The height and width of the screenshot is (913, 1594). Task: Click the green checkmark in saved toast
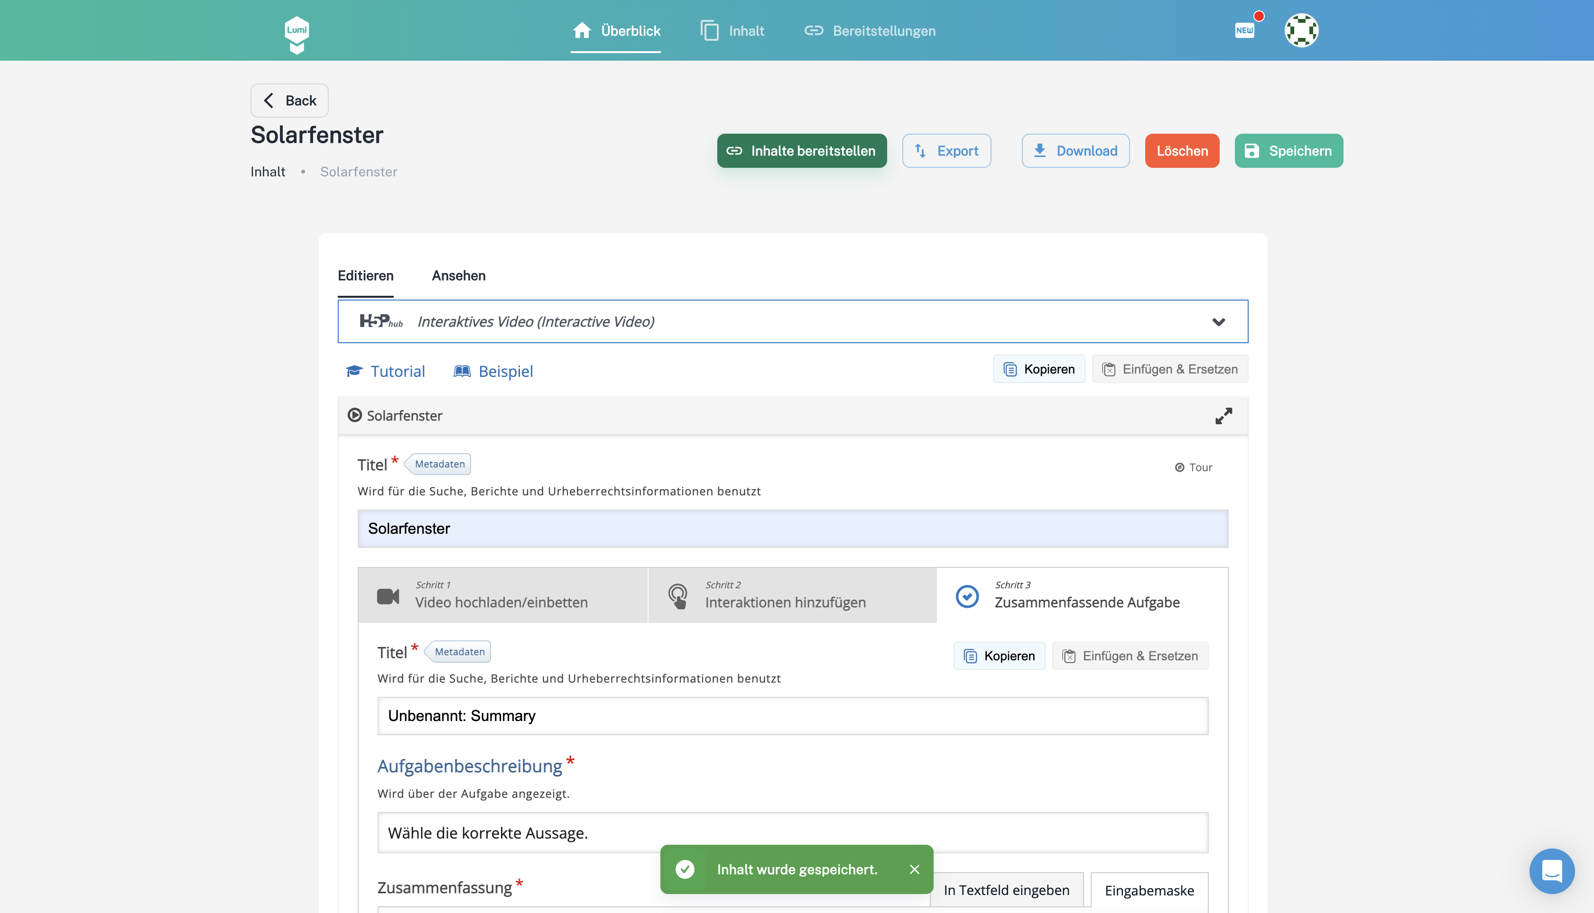[685, 869]
